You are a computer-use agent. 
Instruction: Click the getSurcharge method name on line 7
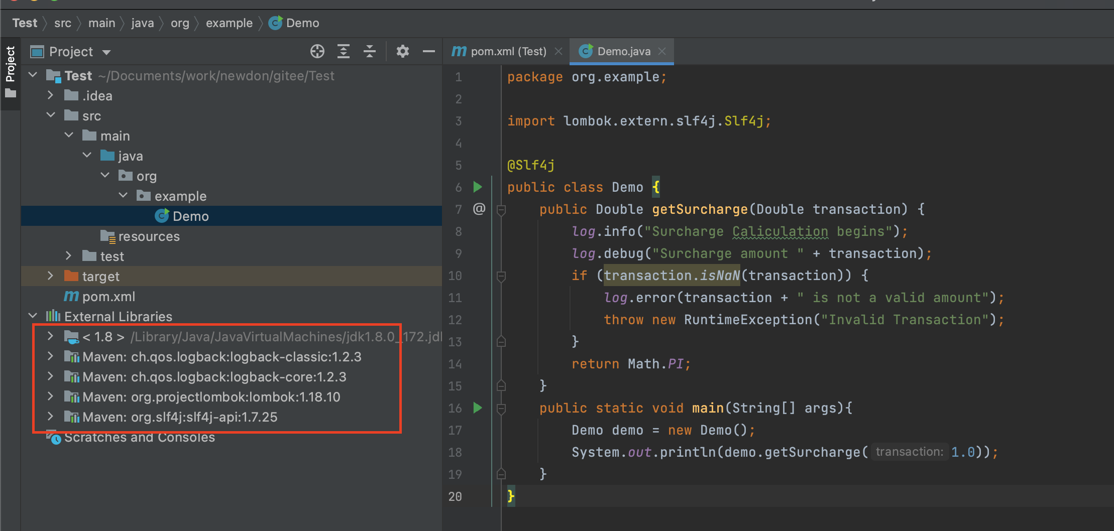tap(700, 209)
